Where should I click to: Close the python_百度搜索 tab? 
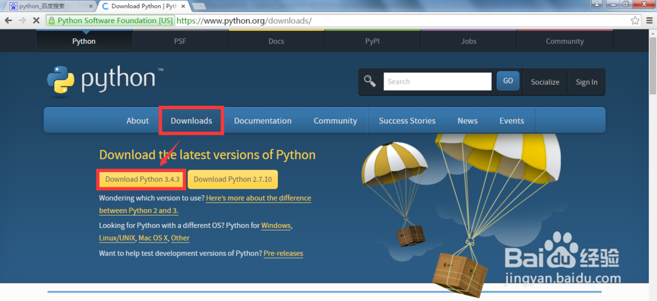click(91, 7)
